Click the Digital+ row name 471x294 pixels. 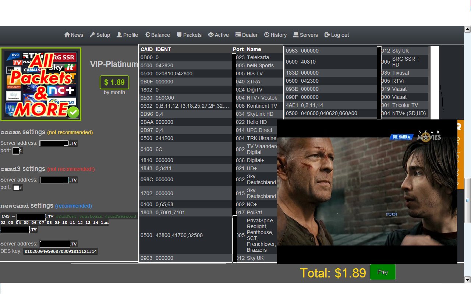[x=255, y=160]
